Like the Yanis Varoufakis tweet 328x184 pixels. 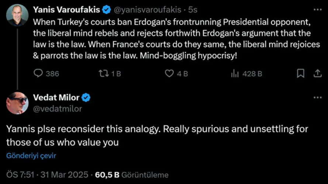point(169,74)
